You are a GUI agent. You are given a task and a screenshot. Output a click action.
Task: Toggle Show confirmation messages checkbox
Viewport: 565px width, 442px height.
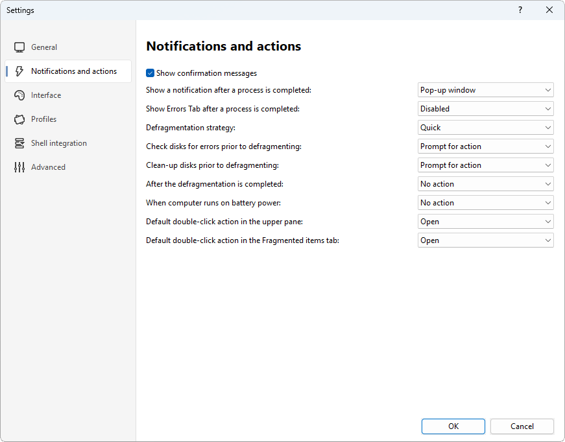[150, 73]
